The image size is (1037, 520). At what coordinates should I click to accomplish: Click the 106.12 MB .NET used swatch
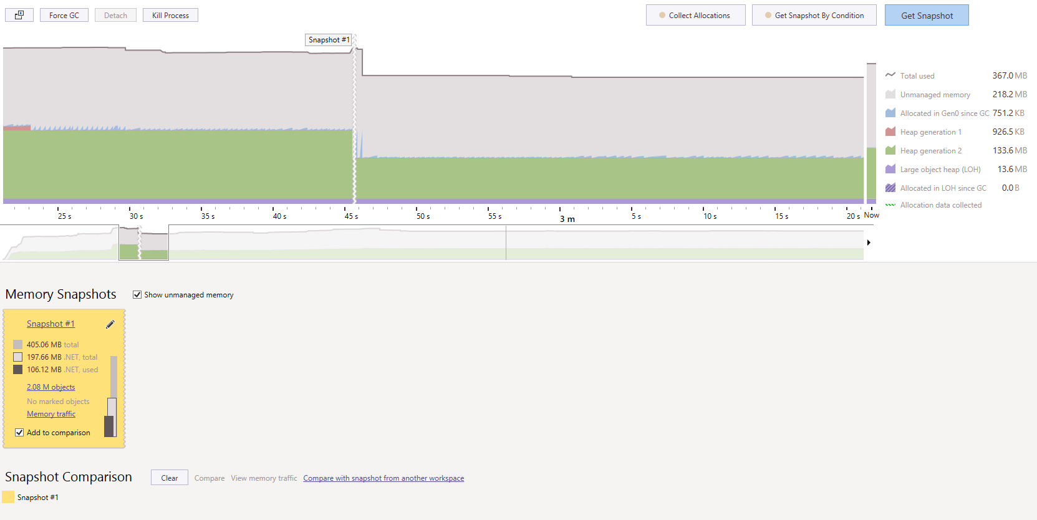point(17,370)
